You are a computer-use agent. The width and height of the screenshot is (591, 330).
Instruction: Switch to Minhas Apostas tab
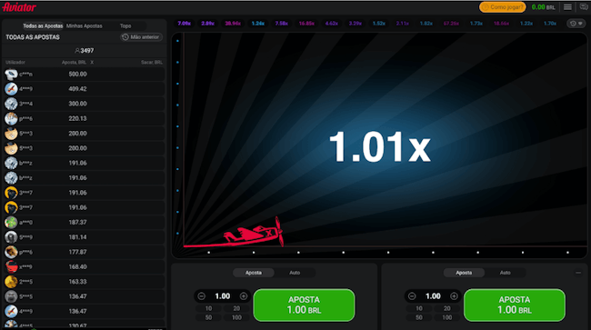click(84, 26)
